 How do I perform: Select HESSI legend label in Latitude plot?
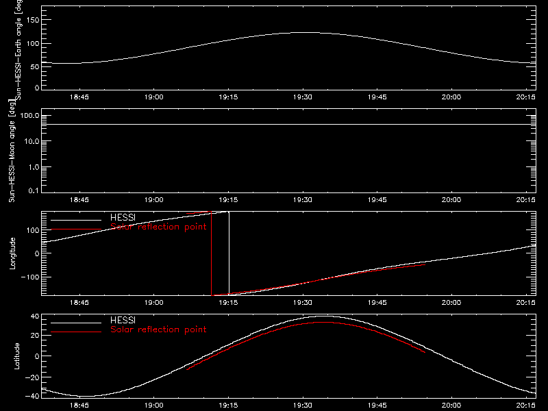tap(123, 320)
